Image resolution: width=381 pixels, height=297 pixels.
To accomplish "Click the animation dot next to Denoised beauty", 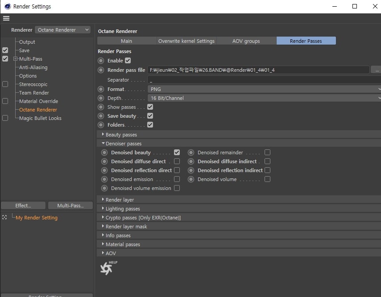I will 104,153.
